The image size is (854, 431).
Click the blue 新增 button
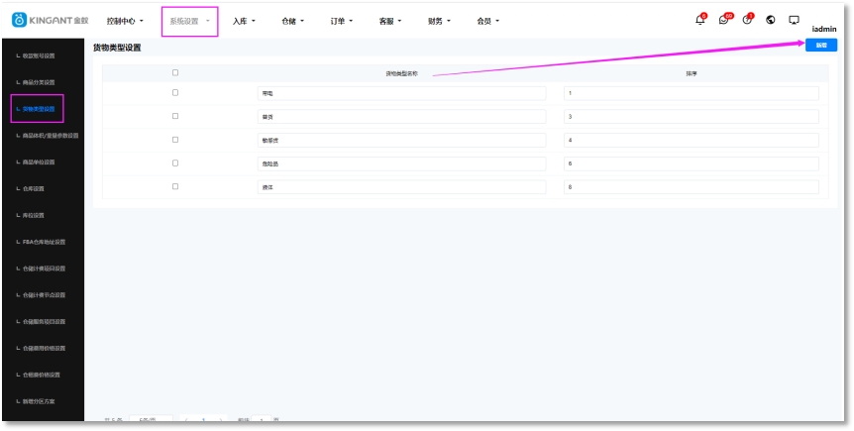820,46
